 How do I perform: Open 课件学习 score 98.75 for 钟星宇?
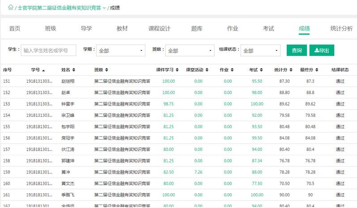tap(169, 104)
